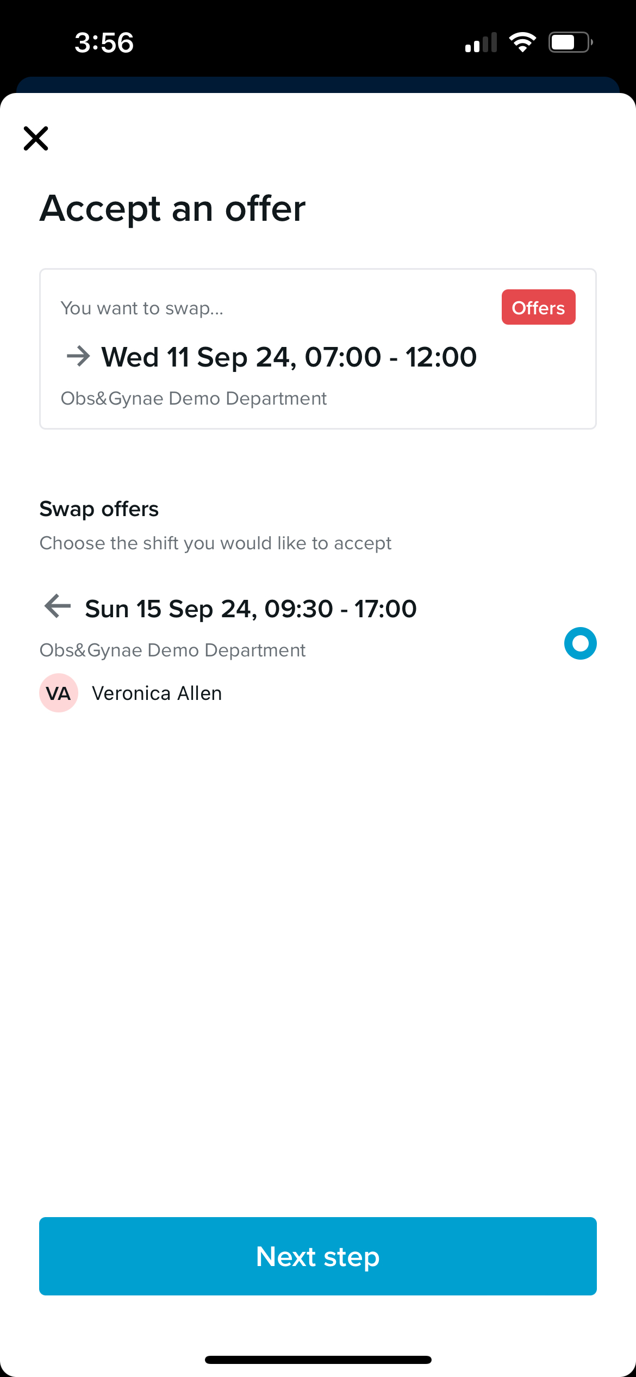This screenshot has width=636, height=1377.
Task: Tap the home indicator bar at bottom
Action: pyautogui.click(x=318, y=1360)
